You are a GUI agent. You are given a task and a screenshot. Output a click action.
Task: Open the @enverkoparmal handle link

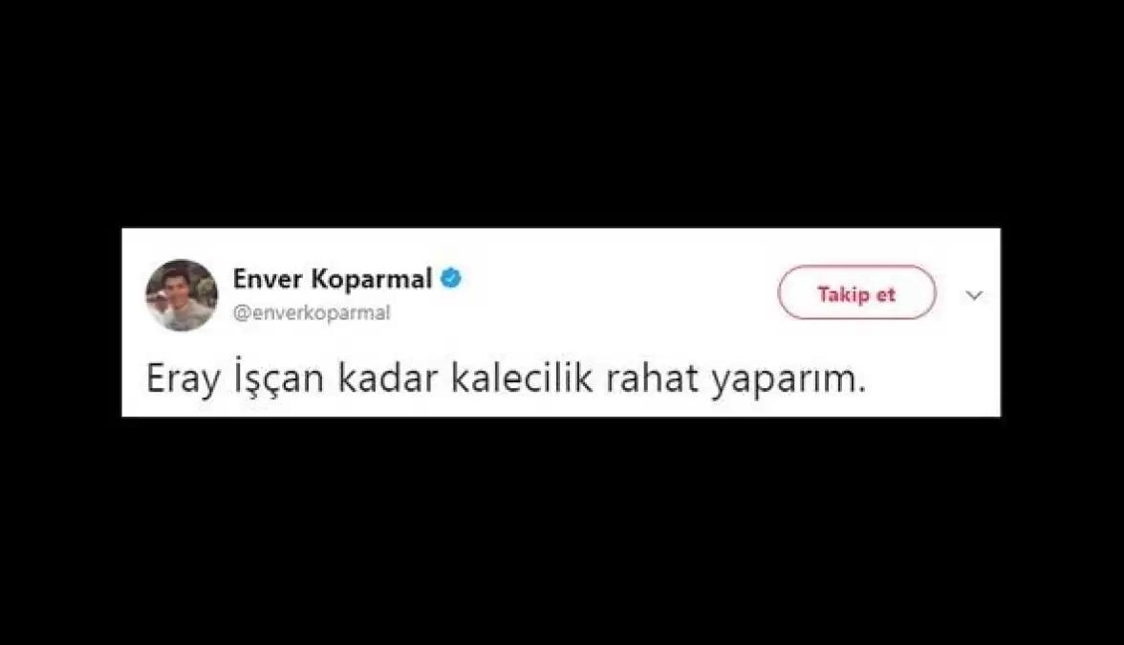(x=312, y=313)
